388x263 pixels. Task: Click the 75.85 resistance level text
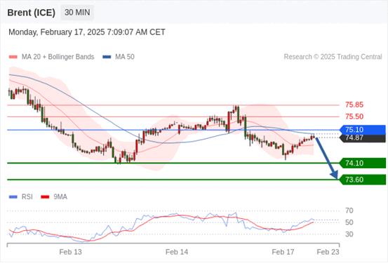click(x=354, y=104)
